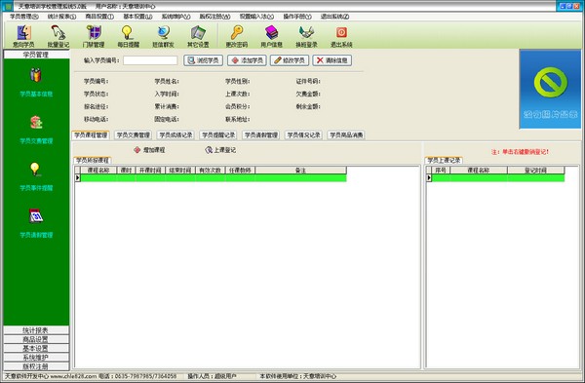This screenshot has height=383, width=585.
Task: Click the 备注 column header
Action: tap(300, 170)
